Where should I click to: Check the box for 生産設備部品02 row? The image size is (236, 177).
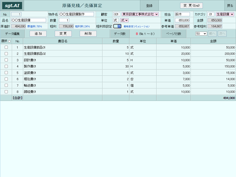pyautogui.click(x=6, y=54)
